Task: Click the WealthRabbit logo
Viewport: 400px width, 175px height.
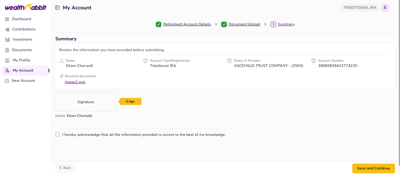Action: coord(25,8)
